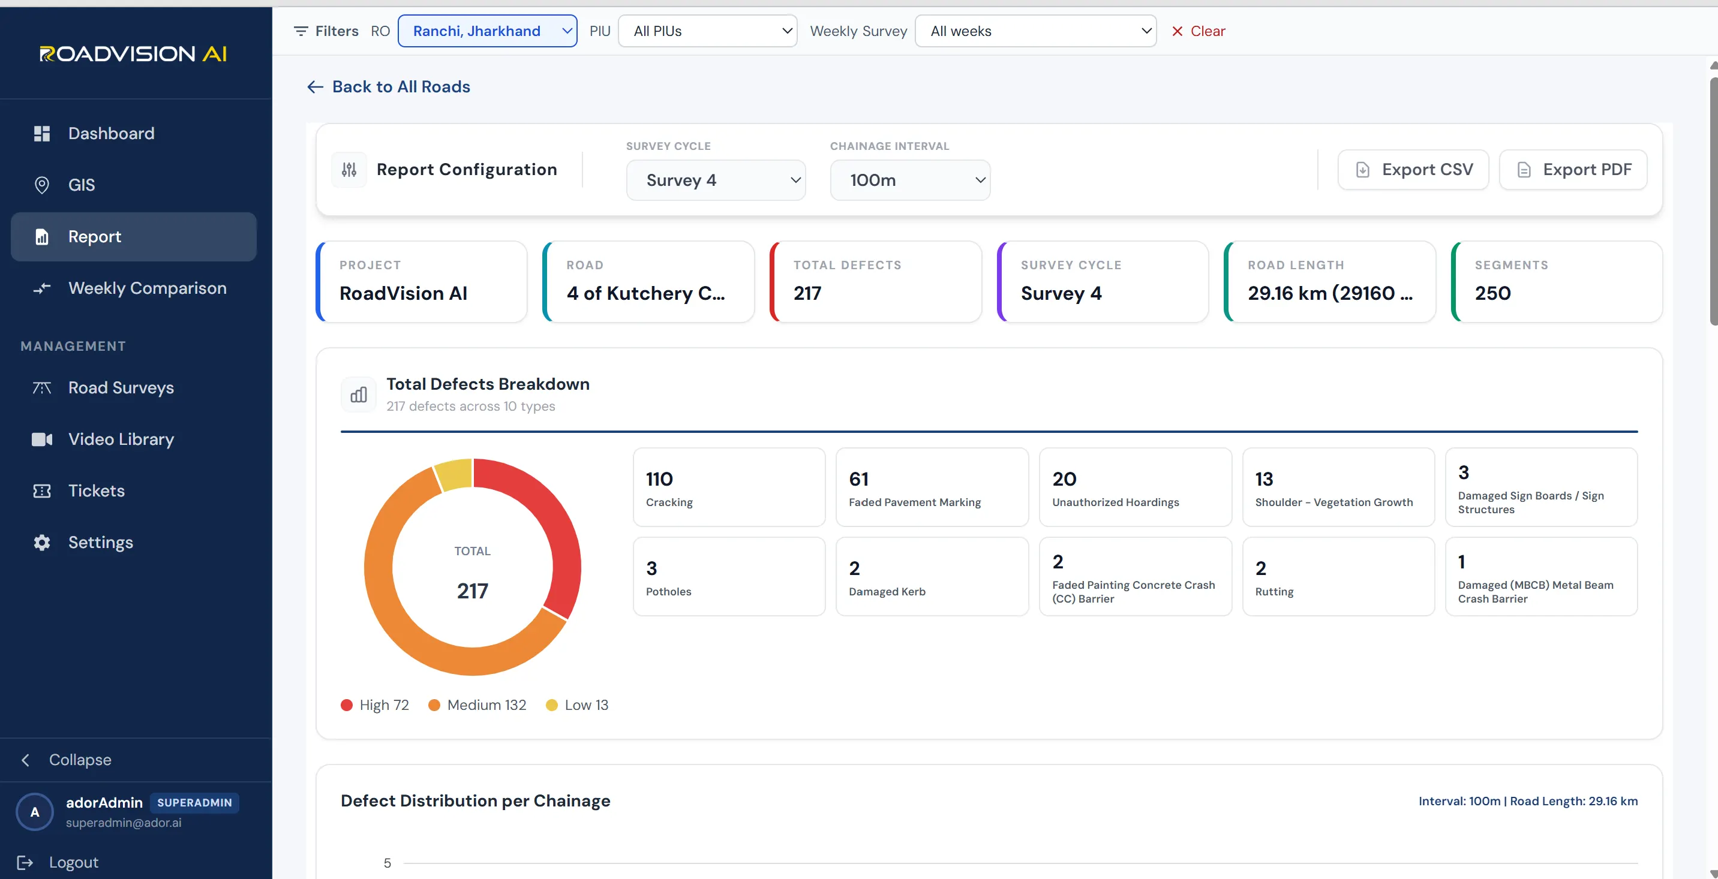Screen dimensions: 1718x879
Task: Click the bar chart icon beside Total Defects Breakdown
Action: 359,395
